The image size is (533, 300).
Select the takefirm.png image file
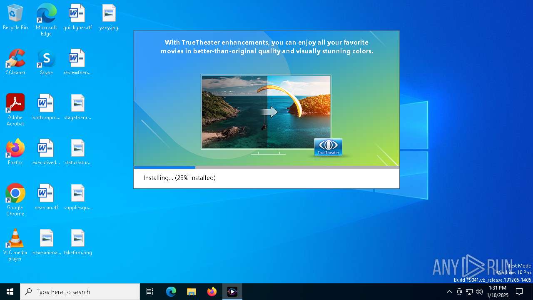pos(77,242)
